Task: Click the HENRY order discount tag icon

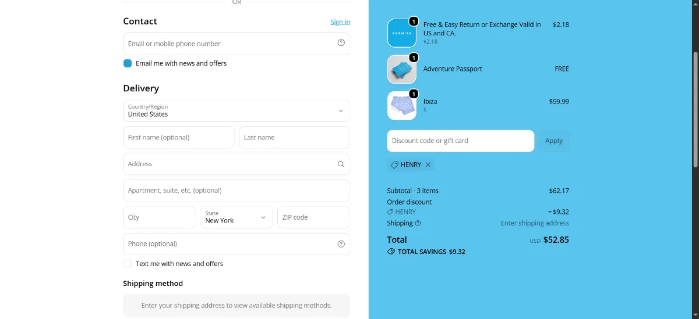Action: tap(390, 212)
